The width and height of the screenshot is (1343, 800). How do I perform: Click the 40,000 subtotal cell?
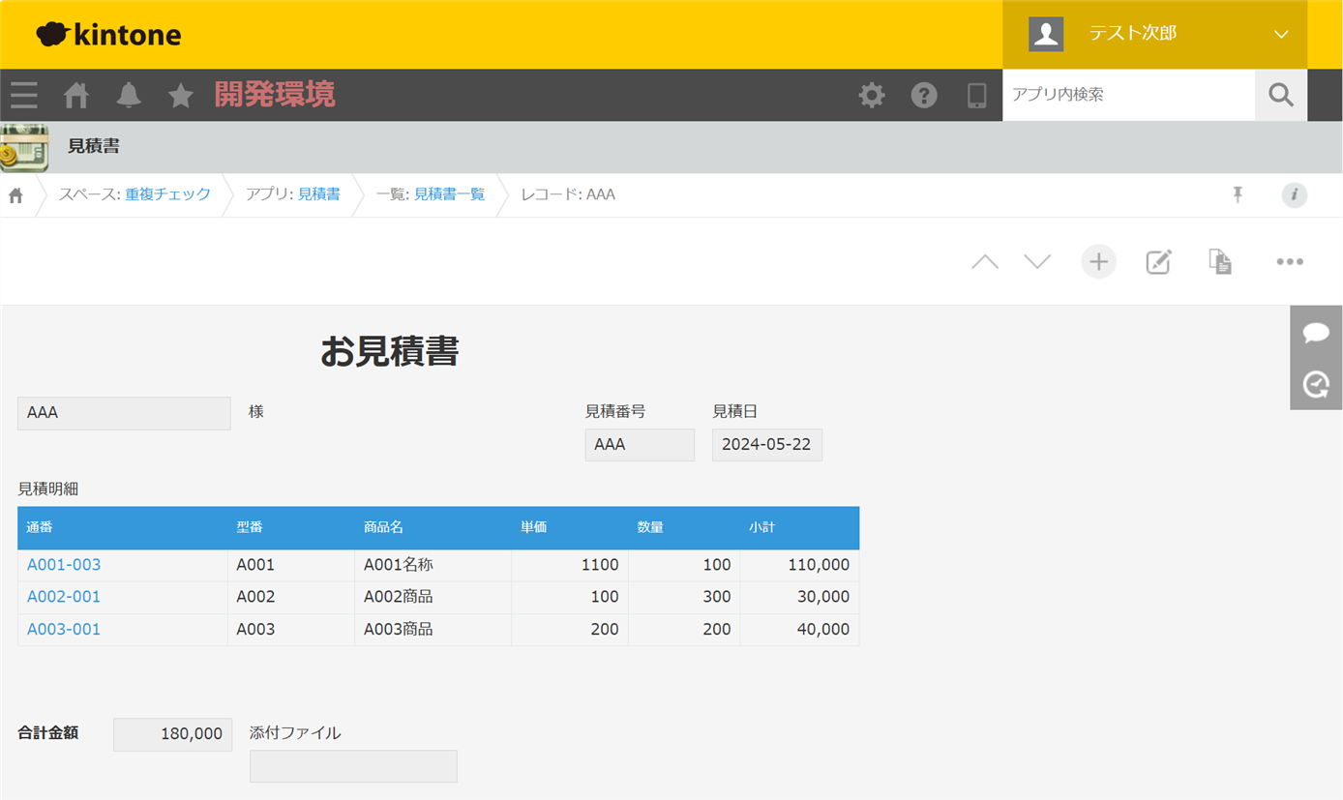799,629
